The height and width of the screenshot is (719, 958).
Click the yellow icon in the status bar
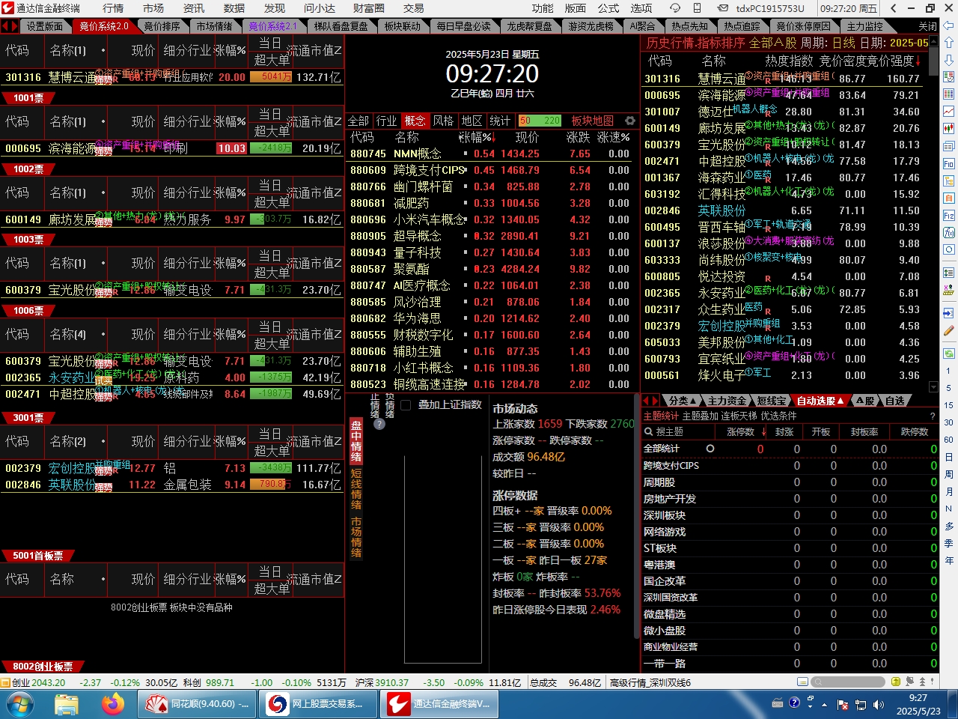896,682
